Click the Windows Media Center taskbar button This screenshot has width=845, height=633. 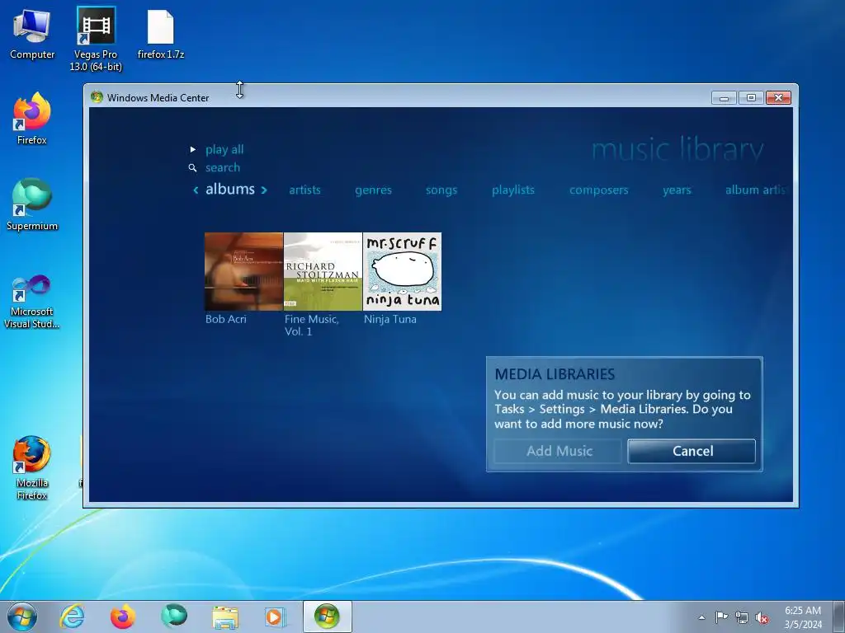pyautogui.click(x=327, y=617)
